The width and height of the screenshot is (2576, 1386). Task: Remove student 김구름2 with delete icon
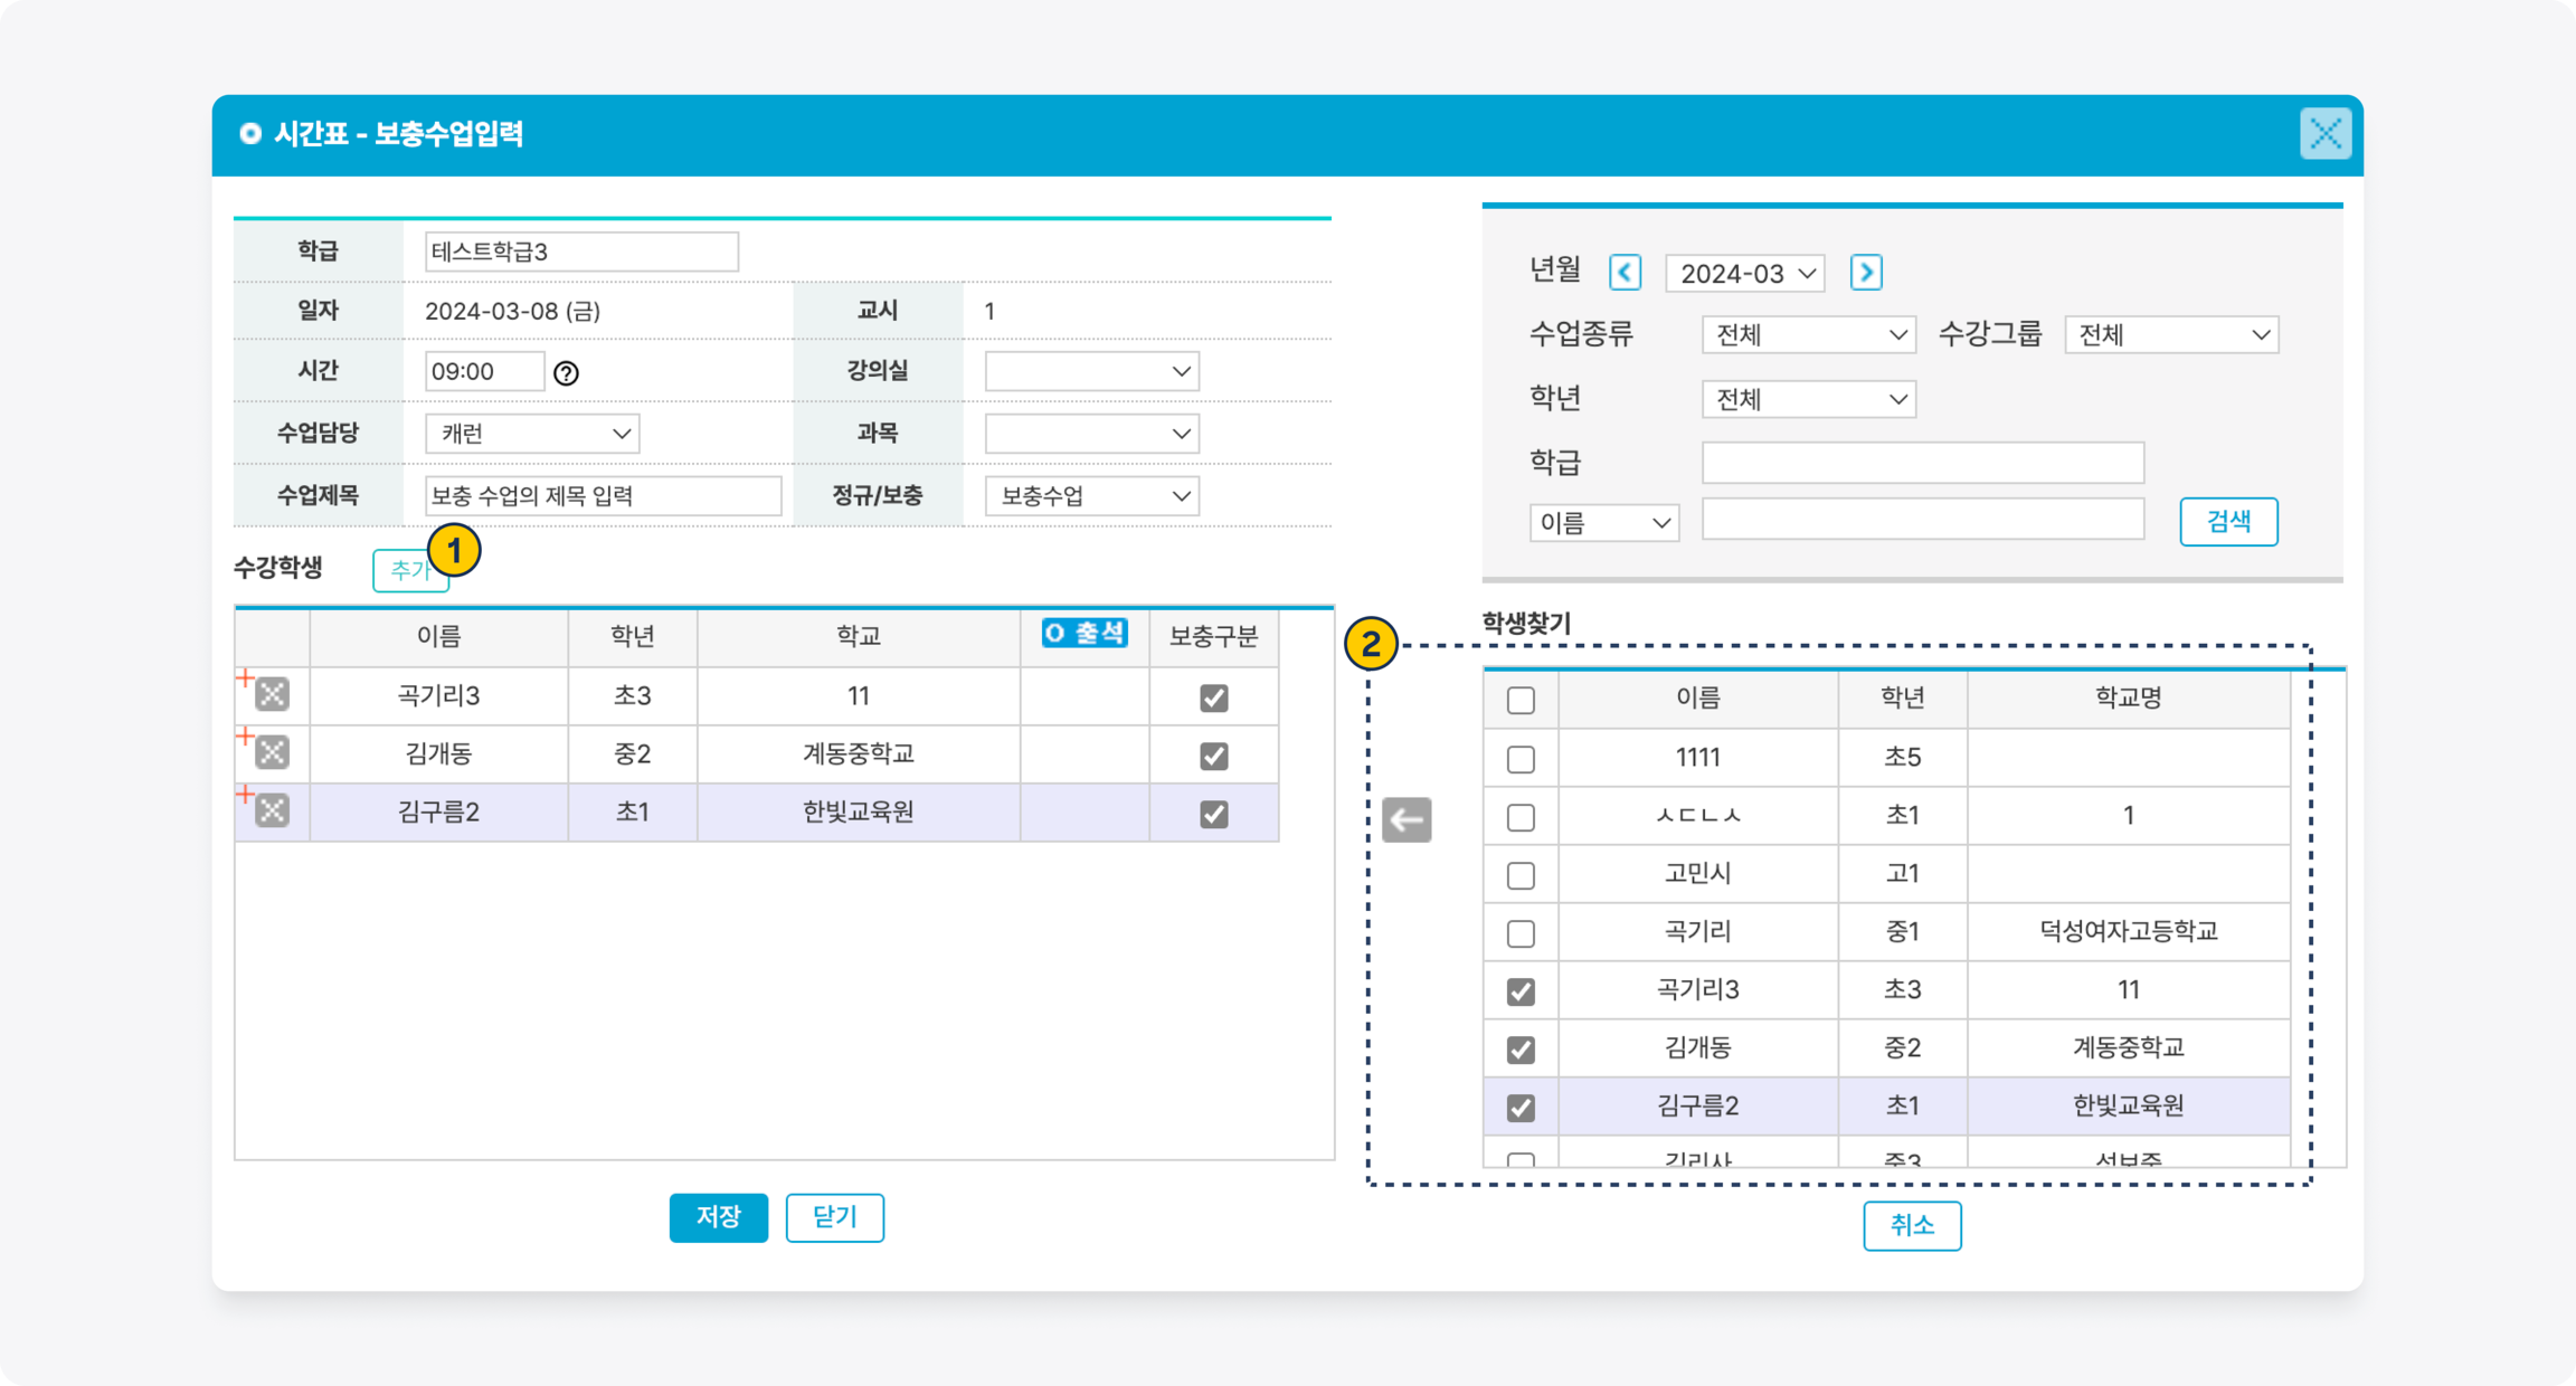(x=272, y=810)
